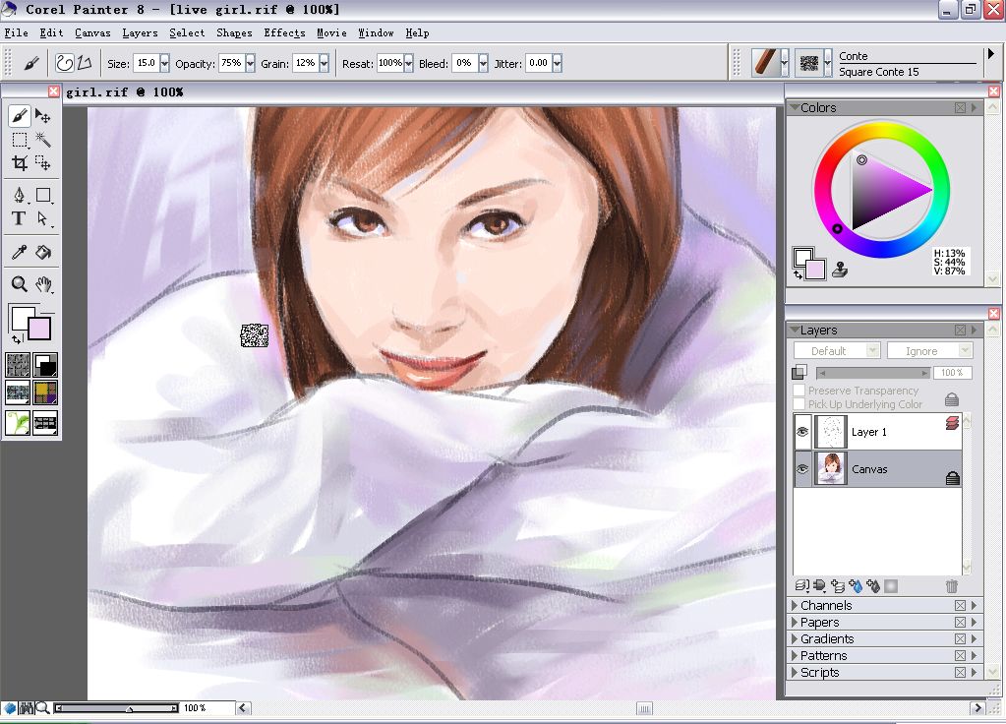This screenshot has width=1006, height=724.
Task: Open the Pattern selector in toolbox
Action: pyautogui.click(x=18, y=392)
